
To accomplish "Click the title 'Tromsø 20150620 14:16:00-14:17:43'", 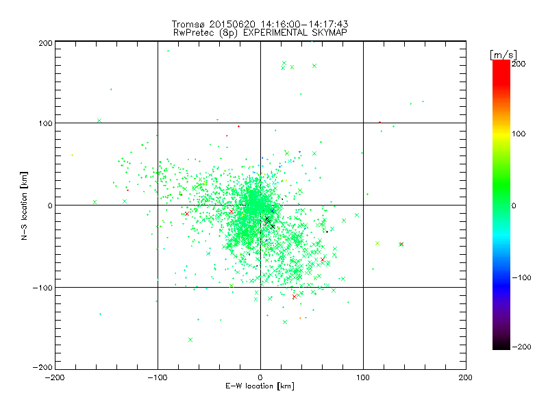I will [260, 24].
